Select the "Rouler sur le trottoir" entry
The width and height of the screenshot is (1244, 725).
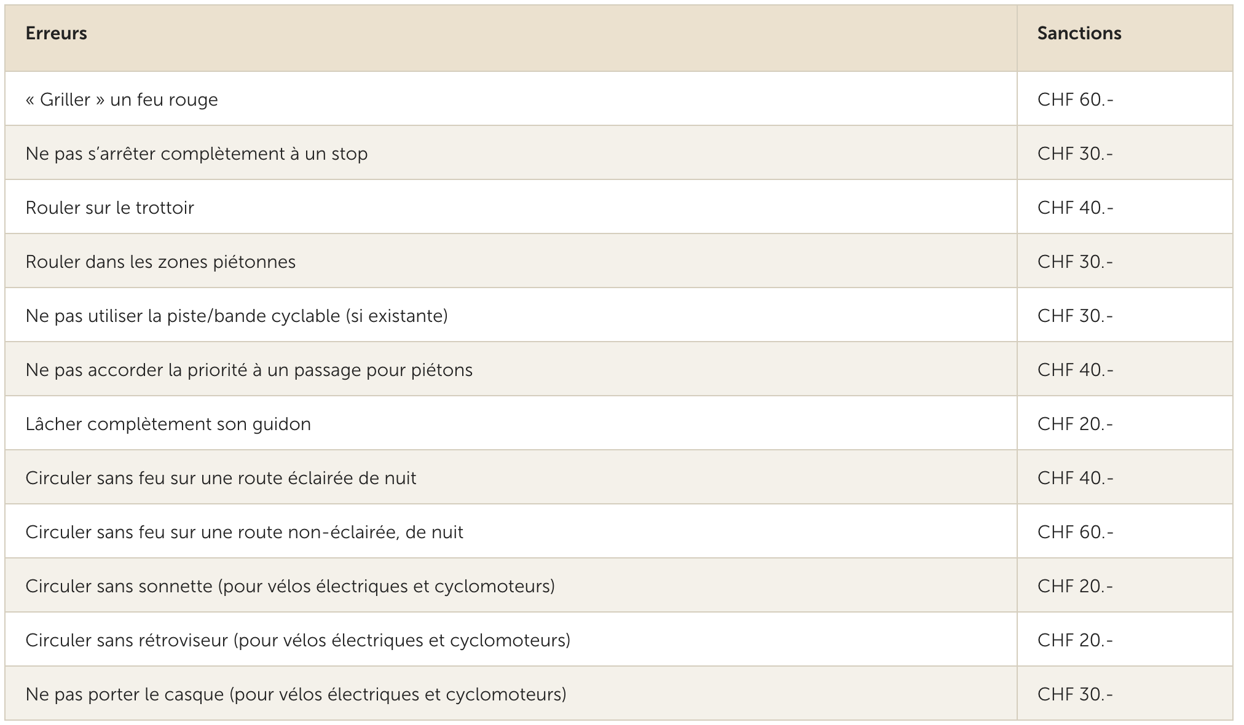(110, 208)
